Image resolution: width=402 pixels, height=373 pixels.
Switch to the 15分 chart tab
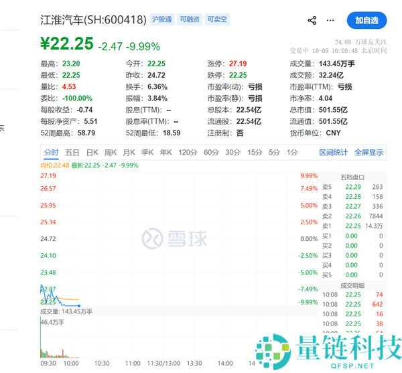pos(255,153)
